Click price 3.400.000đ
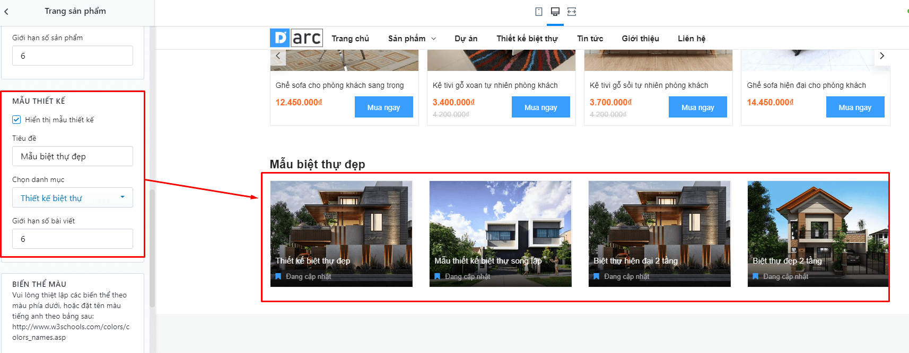 [453, 102]
